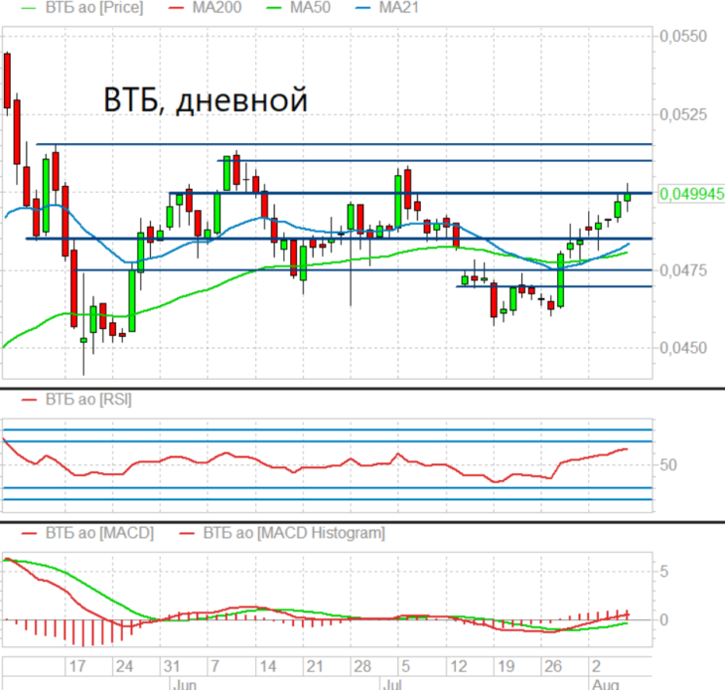Click the chart title ВТБ, дневной
This screenshot has width=725, height=690.
pyautogui.click(x=206, y=100)
